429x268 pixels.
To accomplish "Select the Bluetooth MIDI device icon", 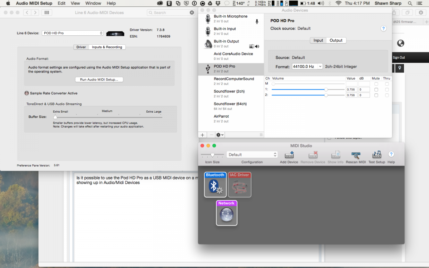I will tap(215, 185).
